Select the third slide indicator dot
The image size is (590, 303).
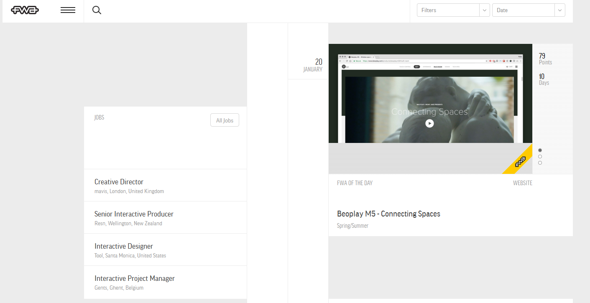[540, 163]
